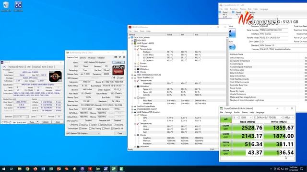Click the GPU-Z refresh icon
This screenshot has height=172, width=307.
click(x=120, y=57)
